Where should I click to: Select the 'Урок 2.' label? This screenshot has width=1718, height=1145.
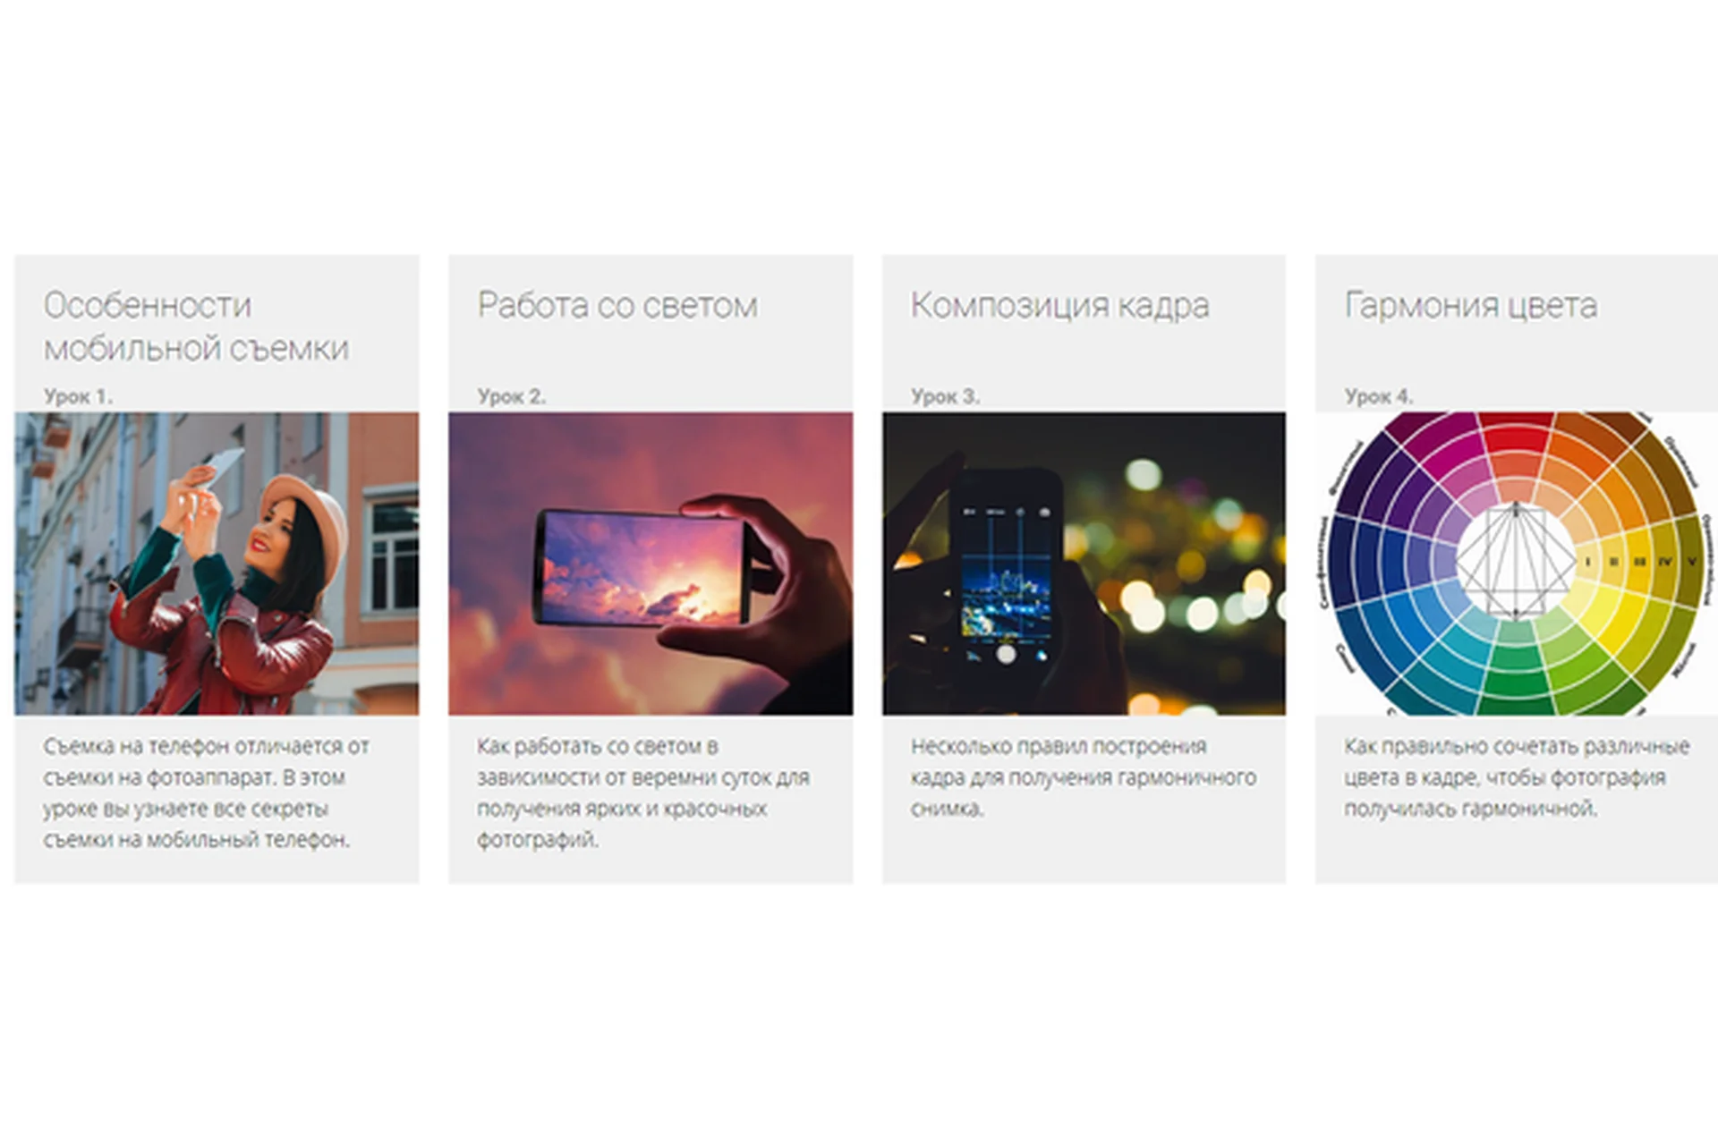(x=512, y=396)
